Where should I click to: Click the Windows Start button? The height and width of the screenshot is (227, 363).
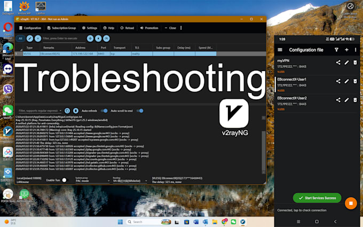click(120, 222)
